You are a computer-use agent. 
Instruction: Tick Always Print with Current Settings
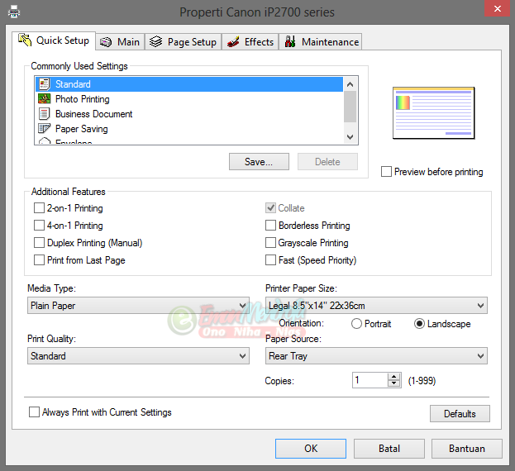pyautogui.click(x=34, y=412)
